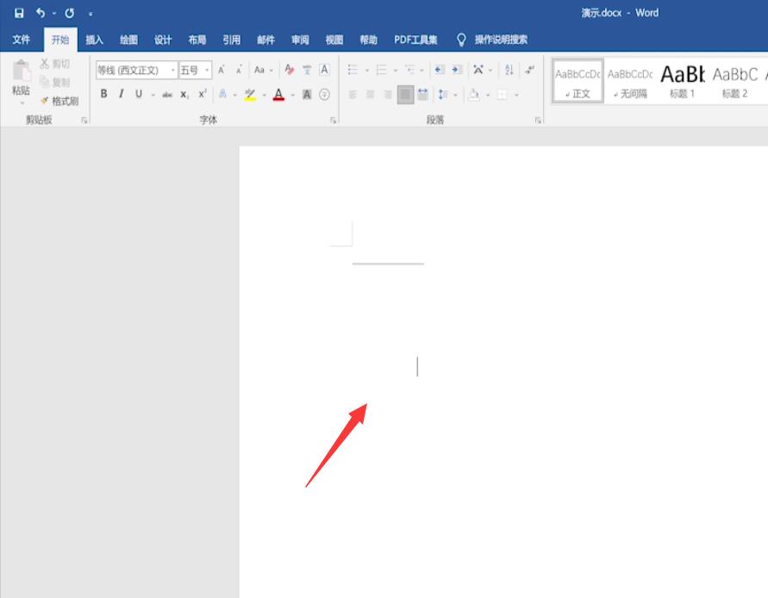Viewport: 768px width, 598px height.
Task: Insert an enclosed character
Action: pyautogui.click(x=324, y=95)
